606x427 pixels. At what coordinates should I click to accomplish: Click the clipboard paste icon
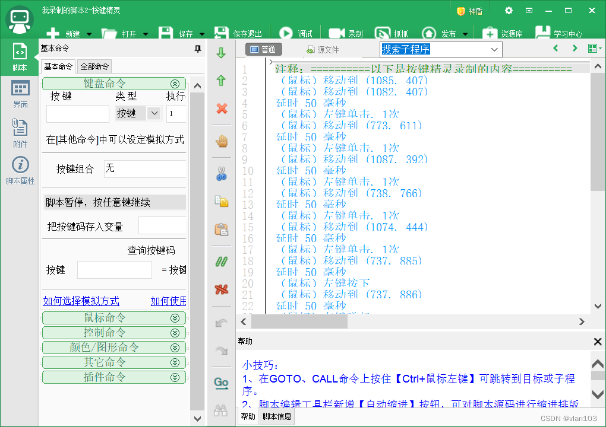point(222,229)
